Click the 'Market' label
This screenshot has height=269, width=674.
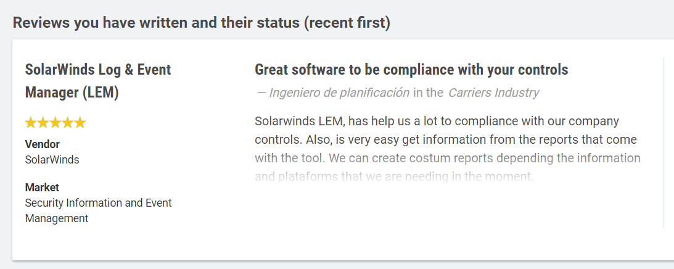click(42, 188)
